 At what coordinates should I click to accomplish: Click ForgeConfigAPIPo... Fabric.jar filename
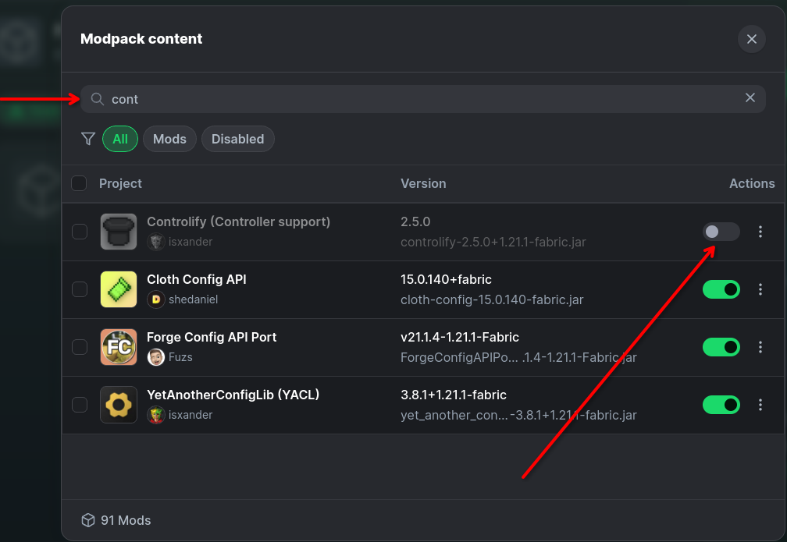click(518, 357)
